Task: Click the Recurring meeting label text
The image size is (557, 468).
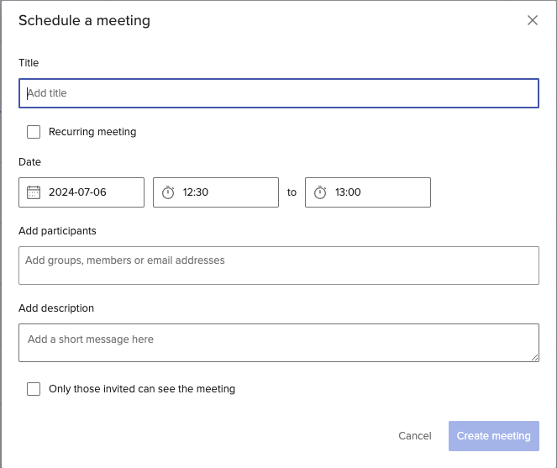Action: [x=92, y=132]
